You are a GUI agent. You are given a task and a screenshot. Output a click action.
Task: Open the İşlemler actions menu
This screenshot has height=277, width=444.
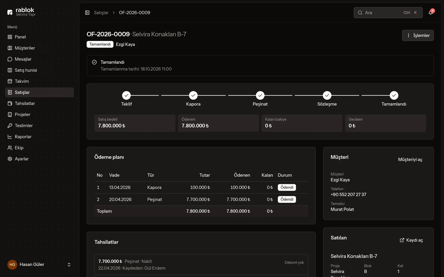tap(418, 35)
